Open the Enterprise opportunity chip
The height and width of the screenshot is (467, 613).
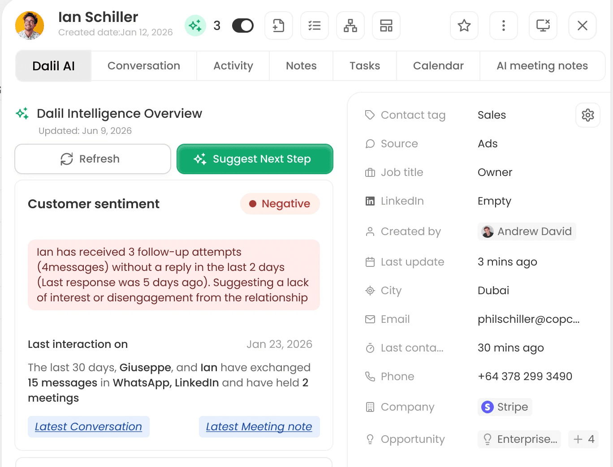519,439
